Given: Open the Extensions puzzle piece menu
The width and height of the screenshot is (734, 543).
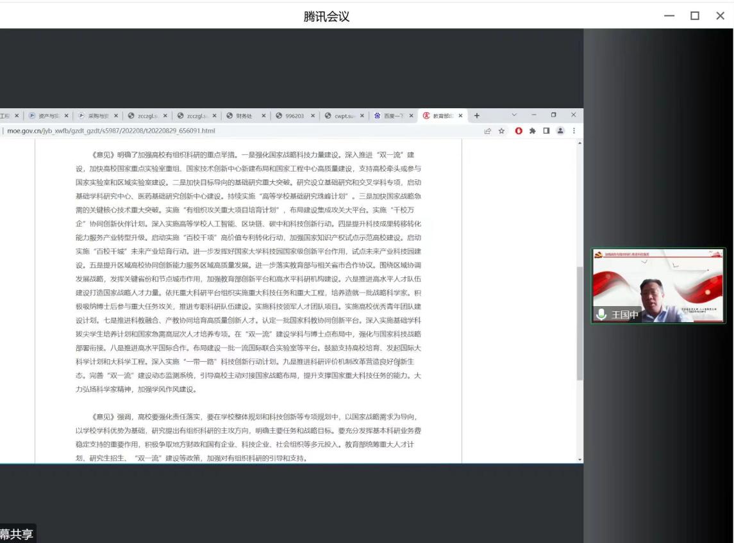Looking at the screenshot, I should pos(532,131).
